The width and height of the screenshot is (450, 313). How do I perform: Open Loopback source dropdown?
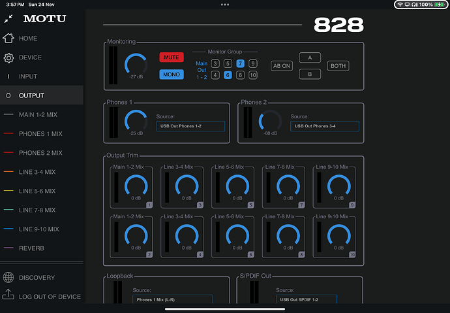[172, 299]
